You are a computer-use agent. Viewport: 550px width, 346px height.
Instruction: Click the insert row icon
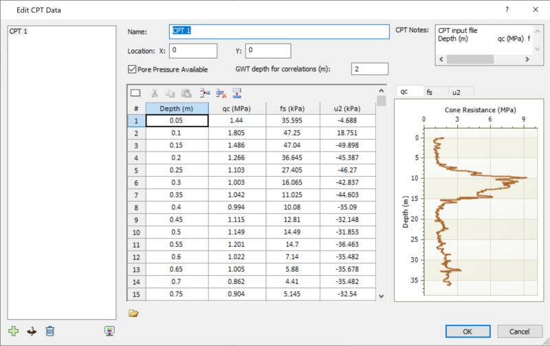[205, 93]
